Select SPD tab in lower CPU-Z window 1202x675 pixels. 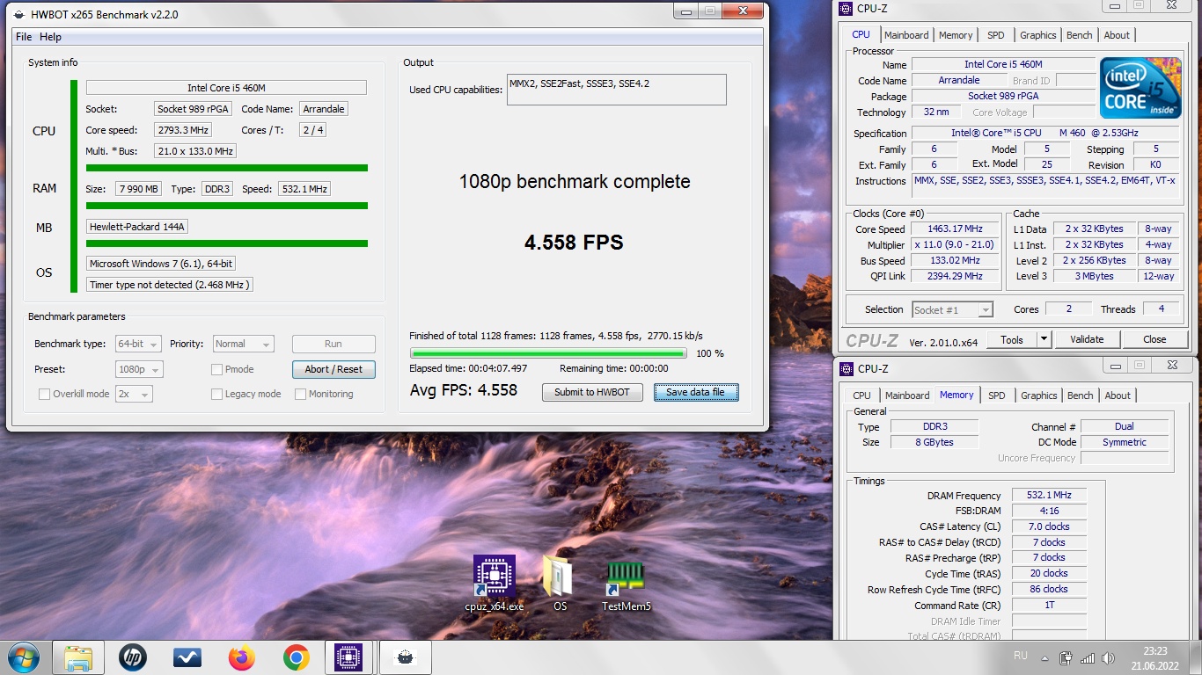pos(996,396)
